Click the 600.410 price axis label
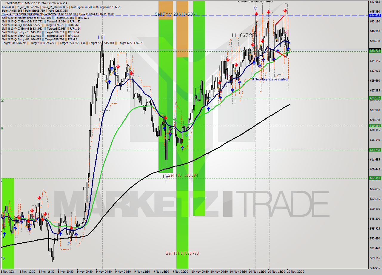Image resolution: width=382 pixels, height=275 pixels. [375, 209]
